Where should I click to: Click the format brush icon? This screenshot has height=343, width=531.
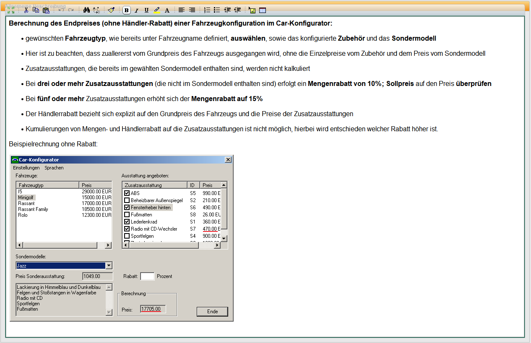point(111,10)
